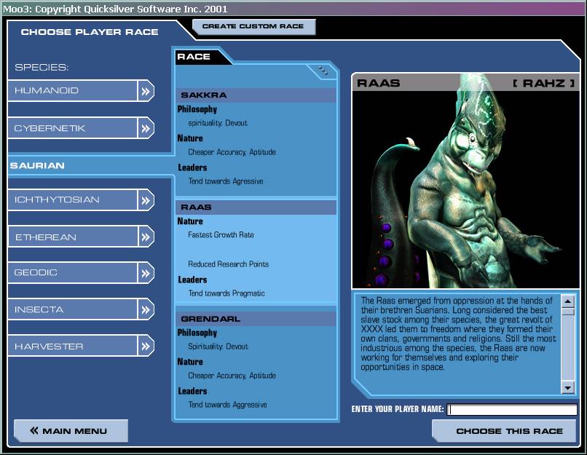587x455 pixels.
Task: Click 'Tend towards Aggressive' under Grendarl
Action: coord(228,405)
